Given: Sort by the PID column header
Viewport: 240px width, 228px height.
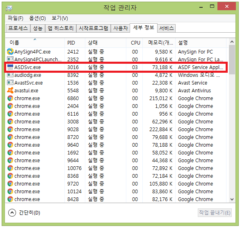Looking at the screenshot, I should [x=75, y=42].
